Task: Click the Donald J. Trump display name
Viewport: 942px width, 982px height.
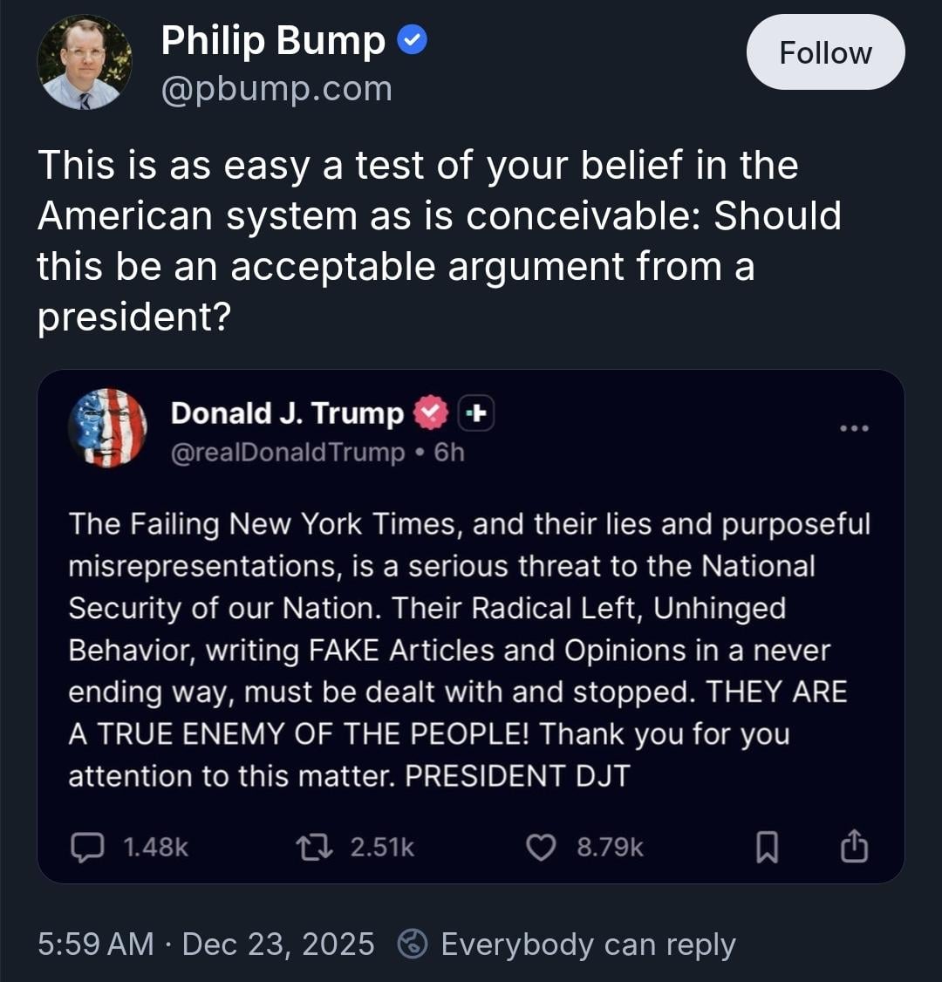Action: click(x=287, y=413)
